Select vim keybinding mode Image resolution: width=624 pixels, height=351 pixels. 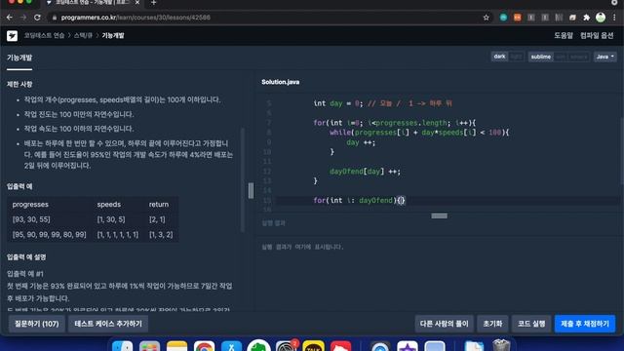click(561, 57)
